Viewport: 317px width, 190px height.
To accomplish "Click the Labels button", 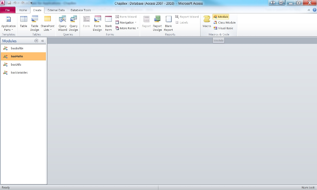I will (182, 23).
